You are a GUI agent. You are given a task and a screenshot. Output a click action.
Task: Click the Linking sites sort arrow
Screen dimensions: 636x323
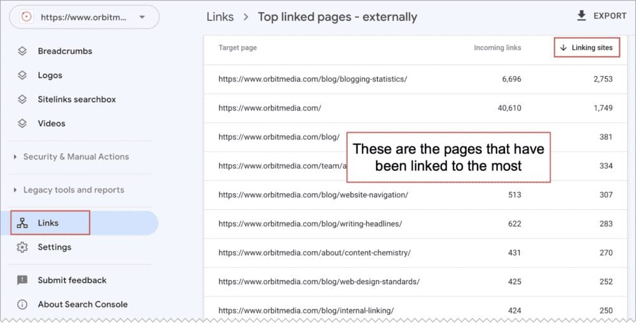point(563,48)
